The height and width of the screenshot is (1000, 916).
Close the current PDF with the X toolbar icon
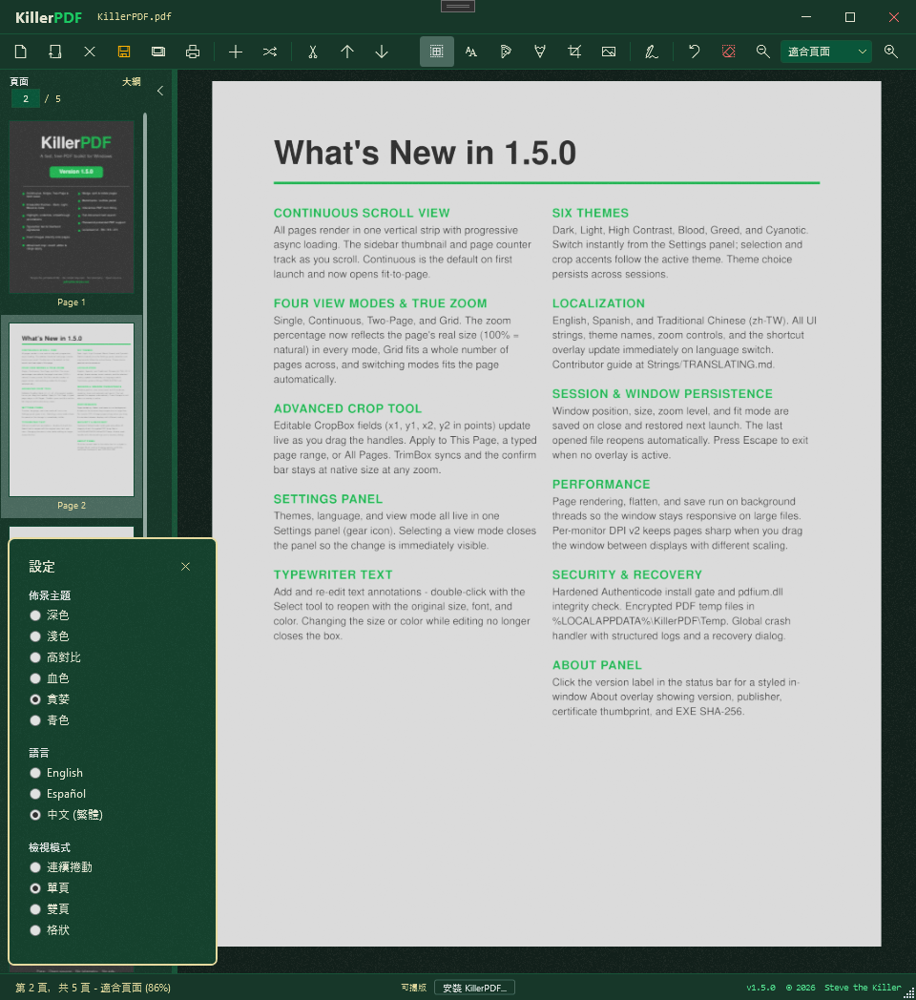pyautogui.click(x=90, y=52)
